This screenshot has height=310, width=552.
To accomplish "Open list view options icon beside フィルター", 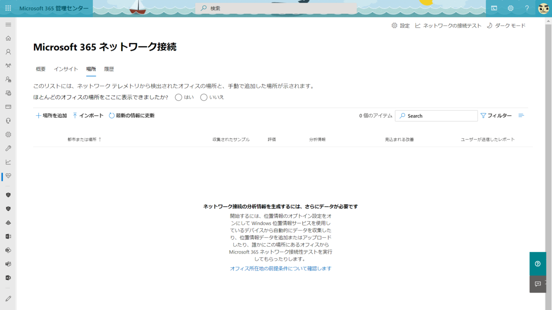I will (521, 116).
